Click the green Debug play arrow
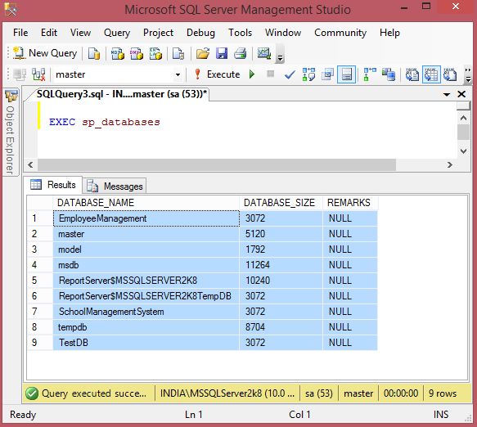 click(252, 74)
